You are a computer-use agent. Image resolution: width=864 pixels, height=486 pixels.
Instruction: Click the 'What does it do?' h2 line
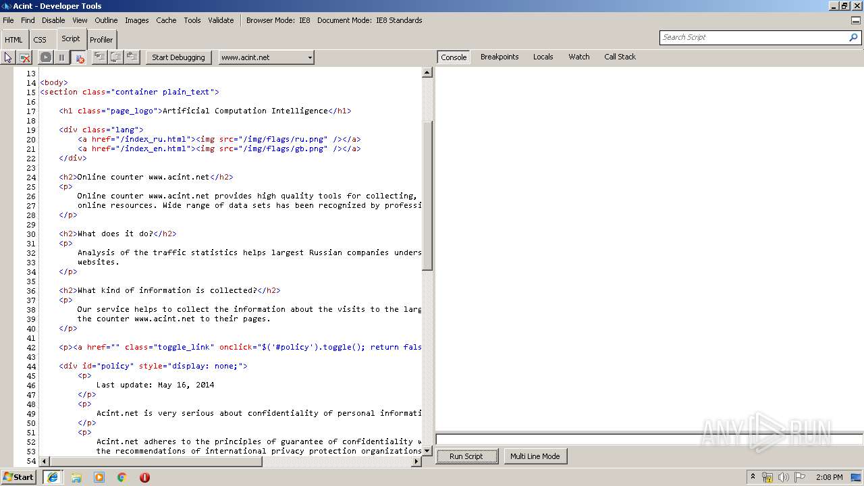117,234
